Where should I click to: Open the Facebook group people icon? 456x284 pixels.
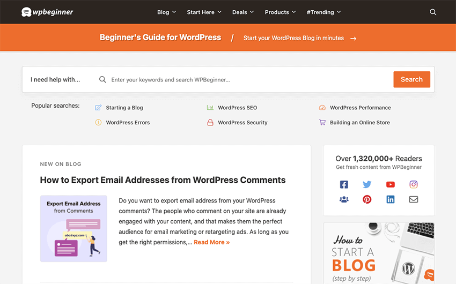(344, 199)
